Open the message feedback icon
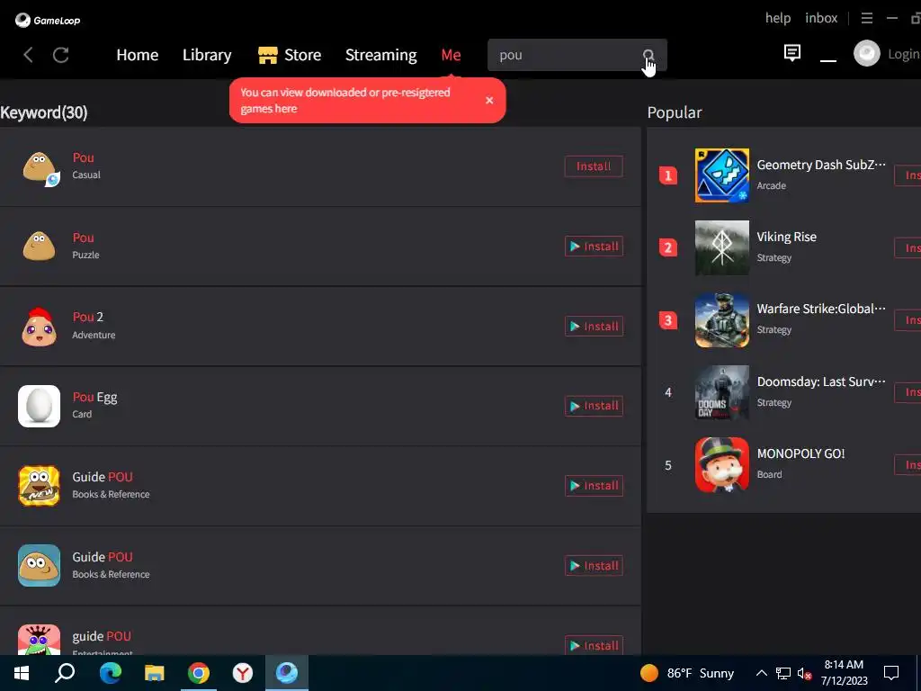Image resolution: width=921 pixels, height=691 pixels. pyautogui.click(x=791, y=53)
